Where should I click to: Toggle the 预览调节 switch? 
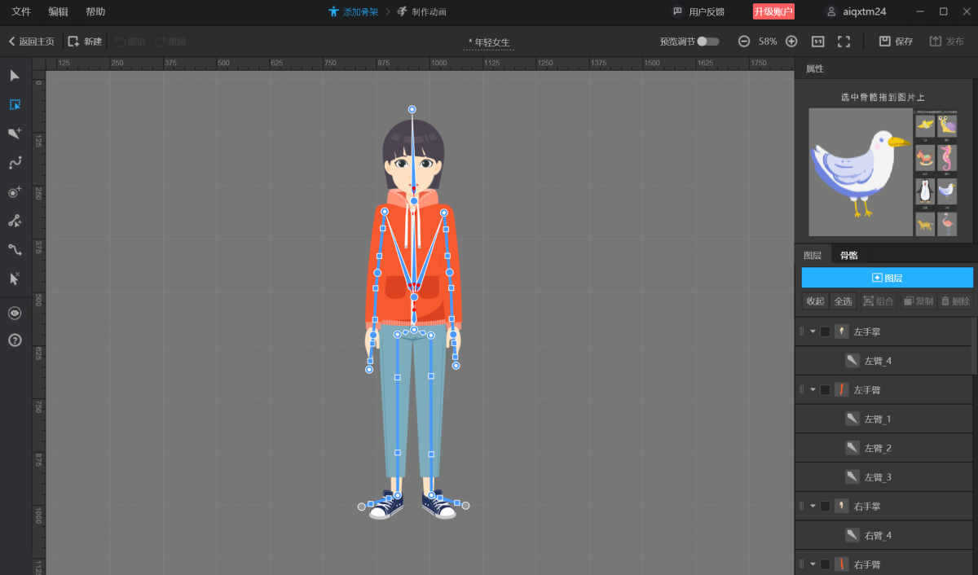(707, 42)
